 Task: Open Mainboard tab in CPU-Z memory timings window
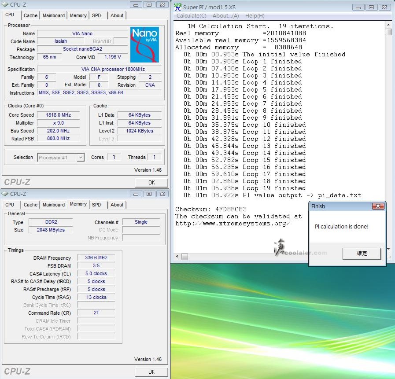[54, 205]
